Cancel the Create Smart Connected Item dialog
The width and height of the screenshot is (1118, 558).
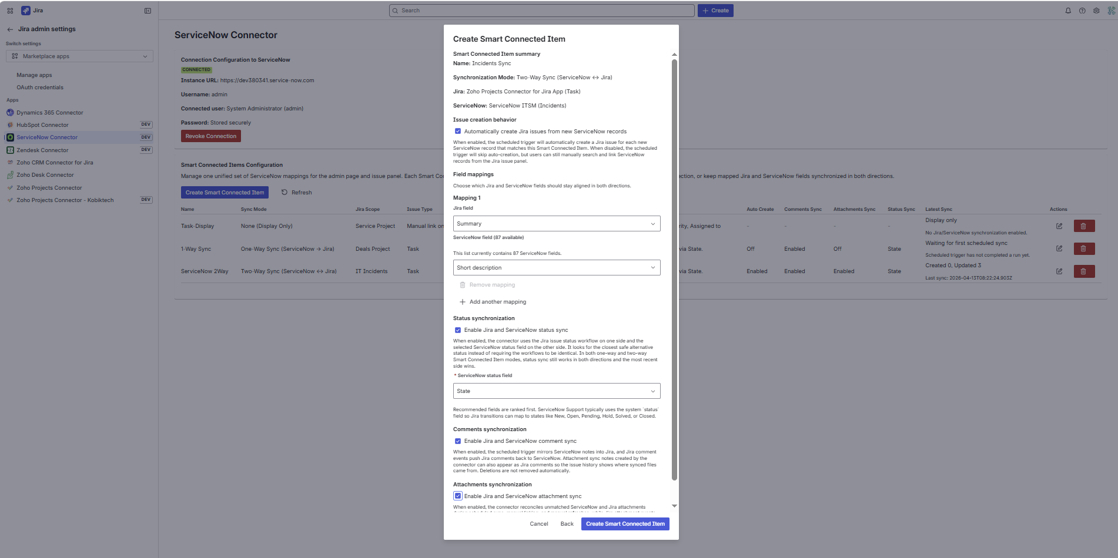pyautogui.click(x=538, y=524)
